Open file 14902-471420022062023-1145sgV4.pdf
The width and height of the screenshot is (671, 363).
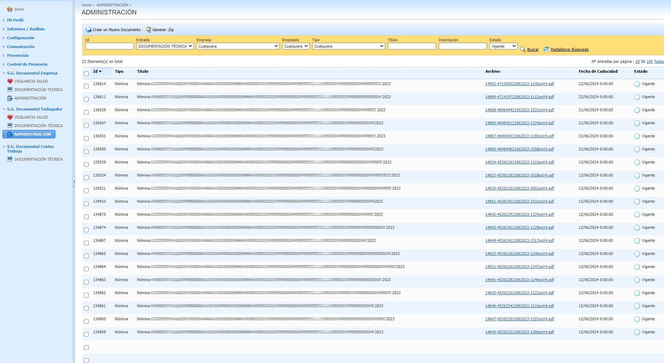(x=519, y=84)
